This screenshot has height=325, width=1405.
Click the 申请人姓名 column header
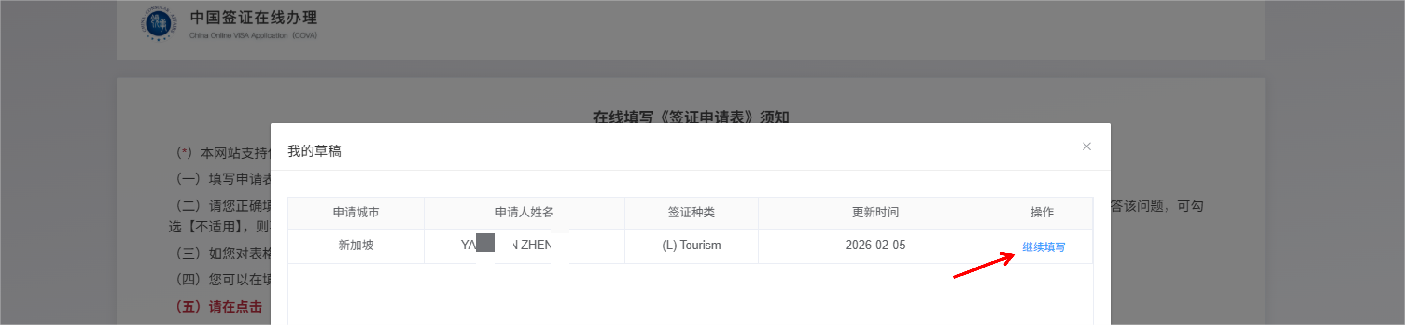524,212
